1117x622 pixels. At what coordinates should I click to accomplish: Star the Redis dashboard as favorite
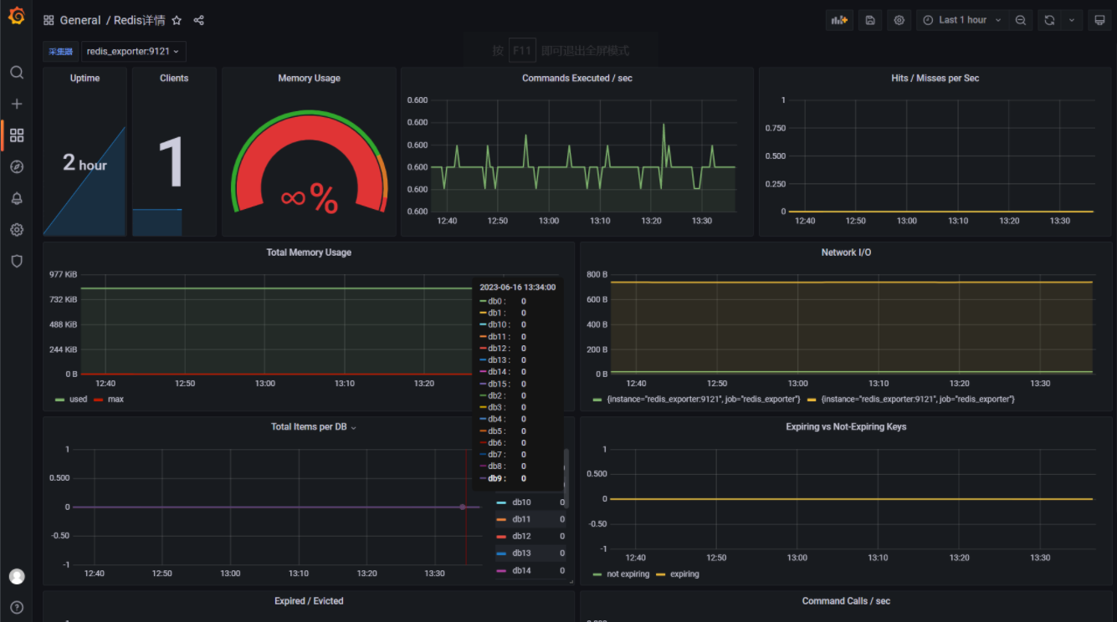[177, 20]
